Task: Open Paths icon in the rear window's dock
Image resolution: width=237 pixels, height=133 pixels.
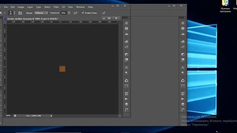Action: (x=183, y=86)
